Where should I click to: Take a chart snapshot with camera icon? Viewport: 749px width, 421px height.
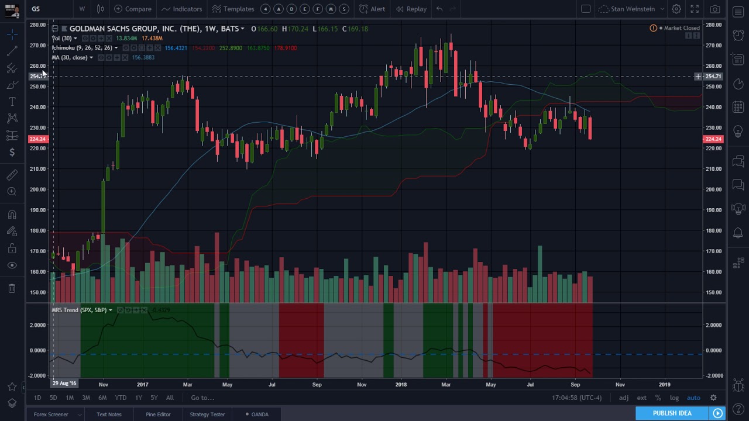point(715,9)
